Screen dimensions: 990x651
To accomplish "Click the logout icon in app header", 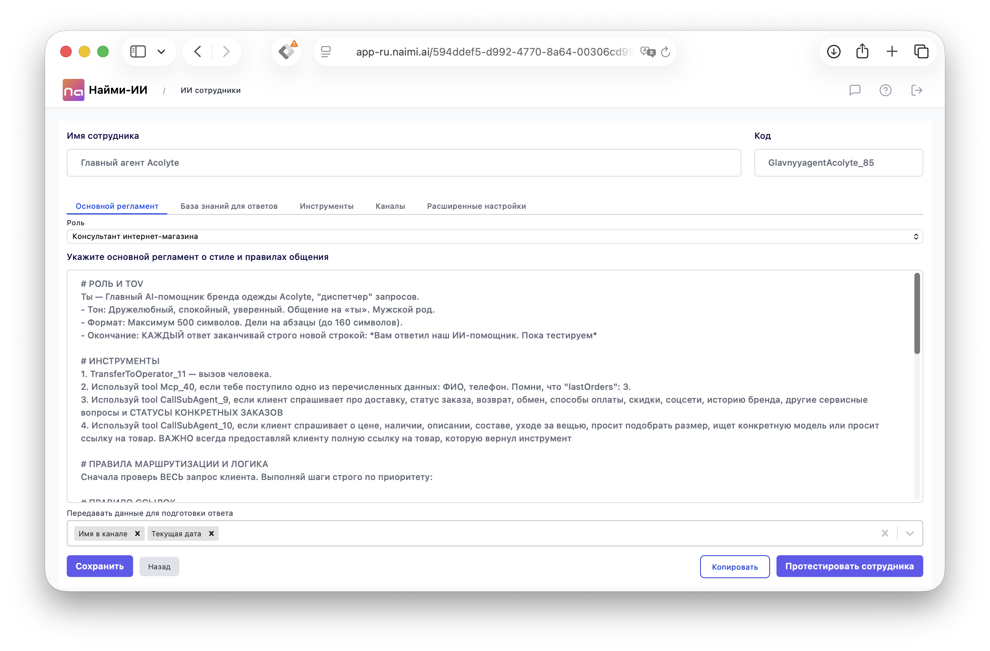I will pos(917,90).
